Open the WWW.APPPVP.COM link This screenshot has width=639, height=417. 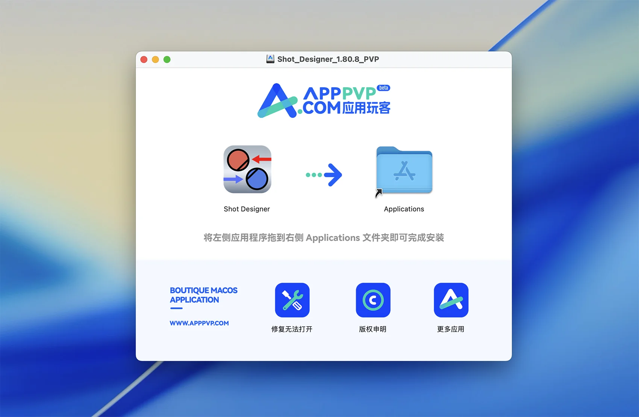click(x=199, y=323)
